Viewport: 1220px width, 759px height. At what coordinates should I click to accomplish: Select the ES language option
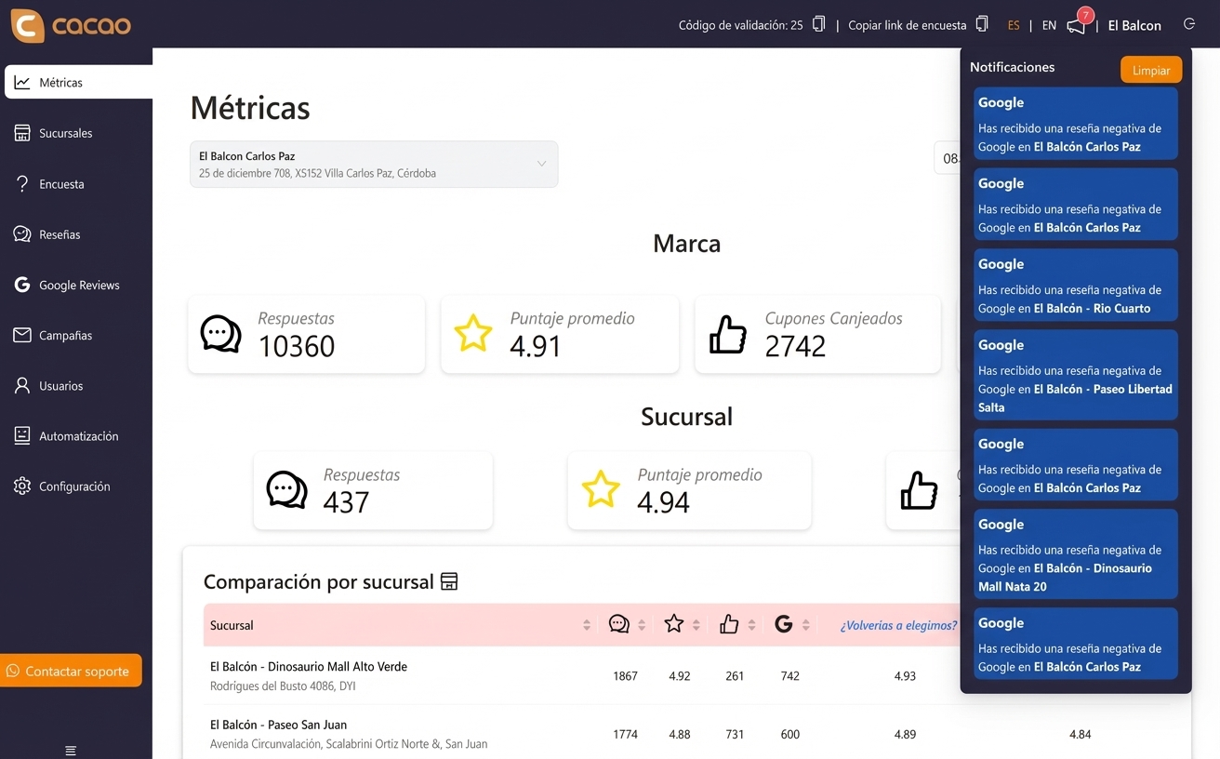pyautogui.click(x=1014, y=25)
